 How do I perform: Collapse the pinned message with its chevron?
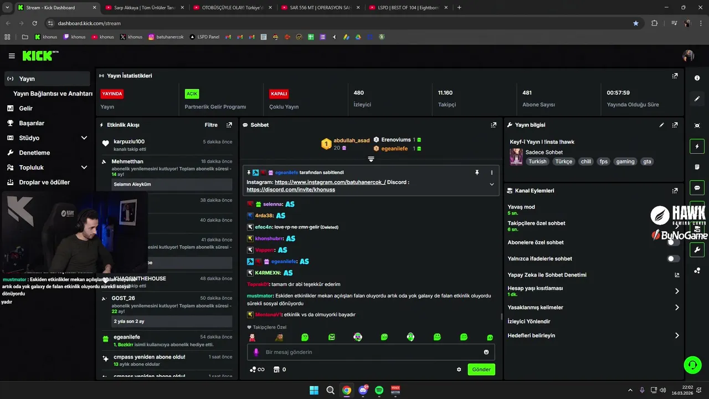[491, 185]
